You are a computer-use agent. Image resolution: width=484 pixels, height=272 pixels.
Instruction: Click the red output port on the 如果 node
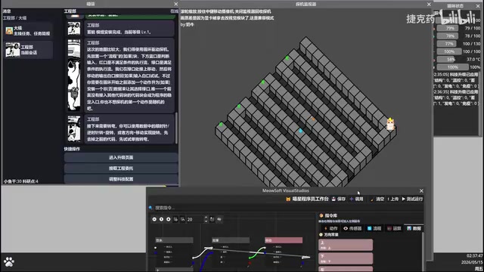[250, 263]
